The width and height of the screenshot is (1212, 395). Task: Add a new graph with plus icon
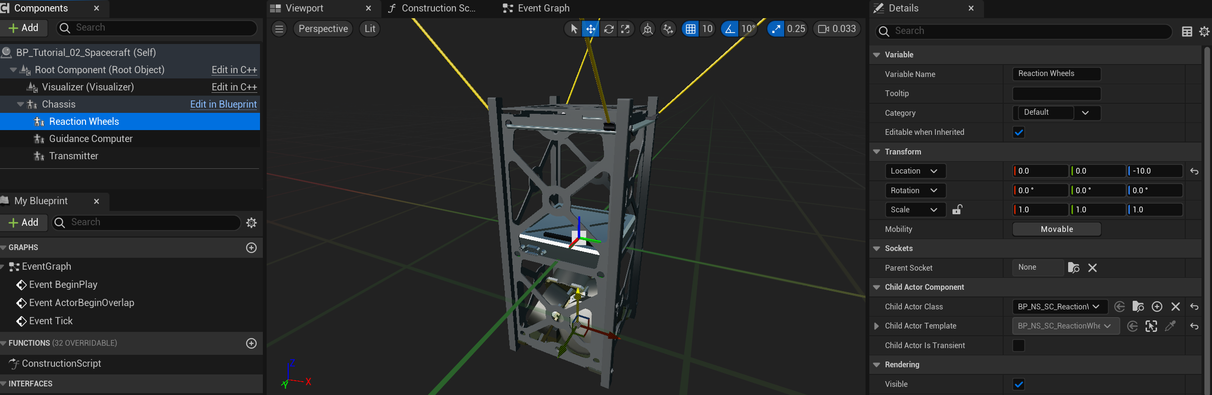point(251,248)
